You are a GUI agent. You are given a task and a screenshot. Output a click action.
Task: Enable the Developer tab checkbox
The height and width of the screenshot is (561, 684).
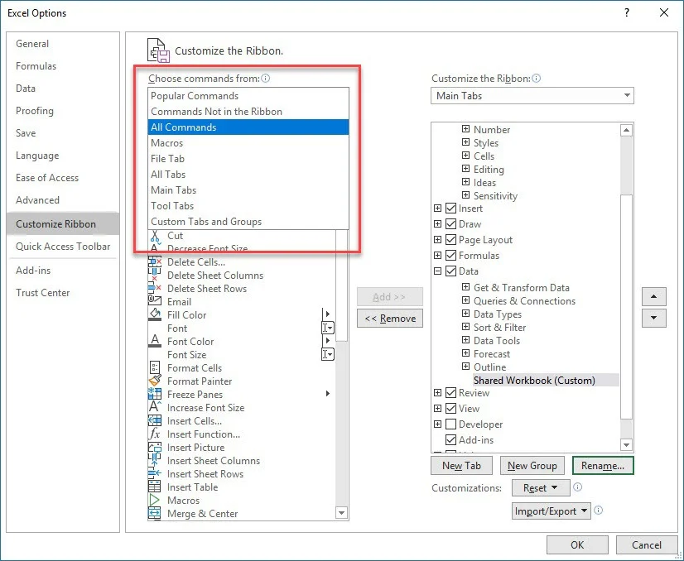[x=451, y=424]
